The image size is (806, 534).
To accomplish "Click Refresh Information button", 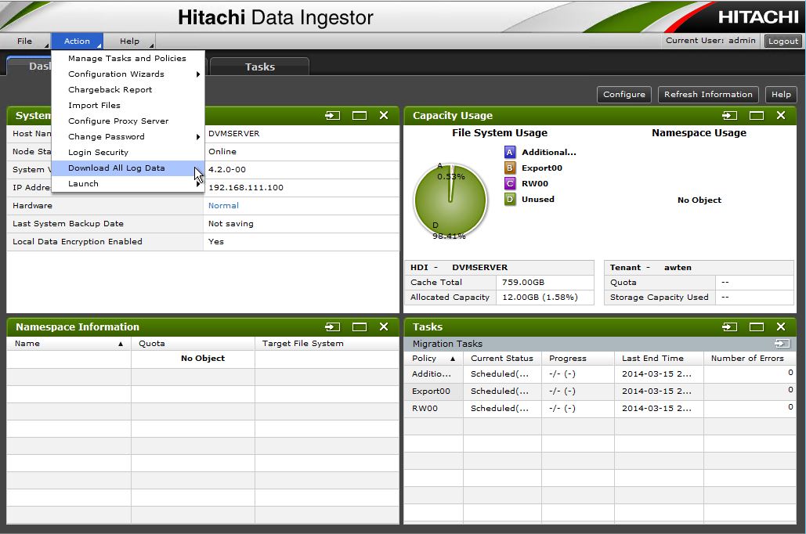I will pyautogui.click(x=708, y=95).
